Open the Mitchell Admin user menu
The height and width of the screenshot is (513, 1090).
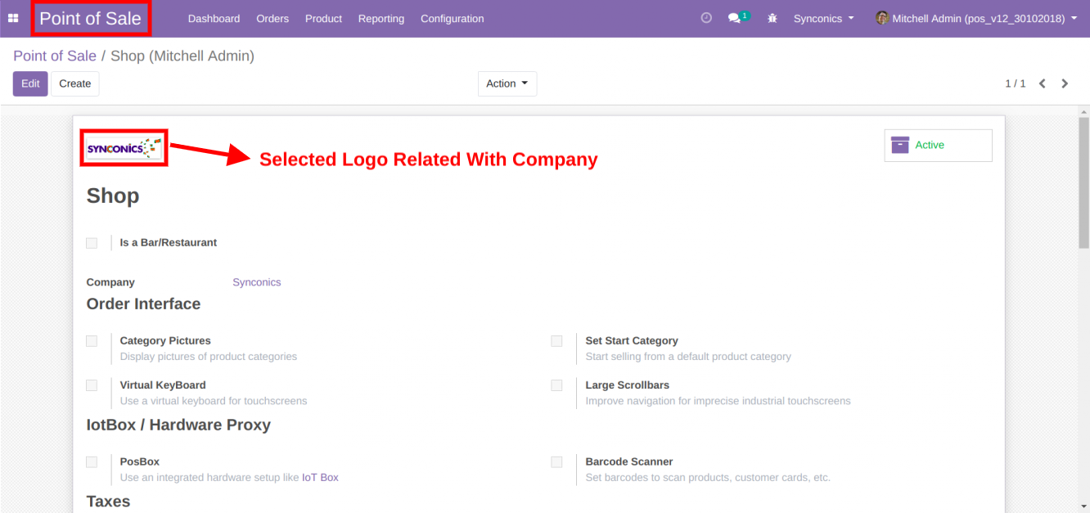pos(984,18)
